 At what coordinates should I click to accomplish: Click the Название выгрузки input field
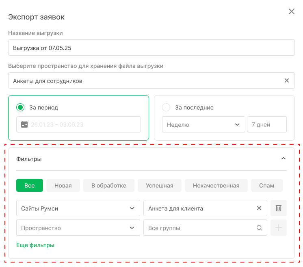pos(151,48)
